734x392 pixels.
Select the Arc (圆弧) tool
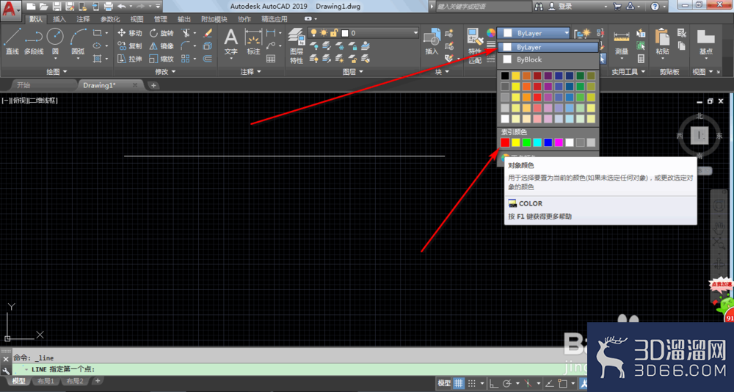click(79, 41)
